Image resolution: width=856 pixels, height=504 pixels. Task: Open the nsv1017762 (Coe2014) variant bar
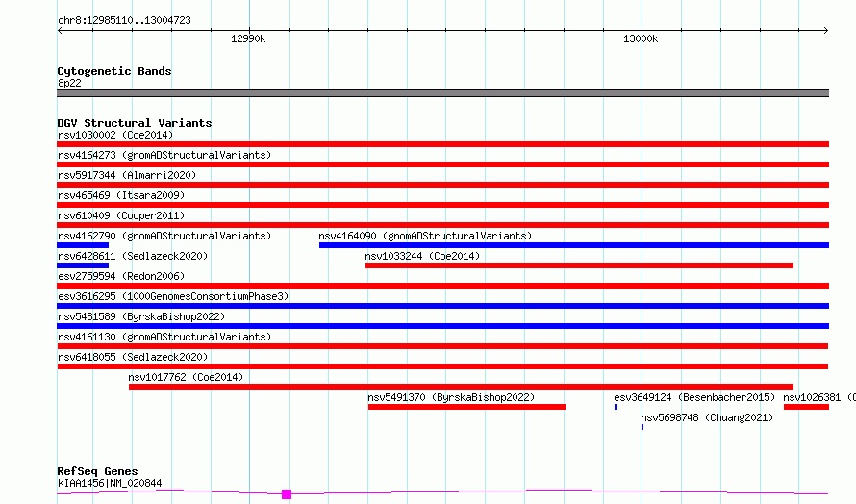(x=461, y=387)
